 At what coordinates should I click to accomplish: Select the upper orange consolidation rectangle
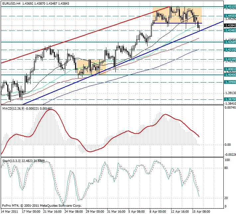pyautogui.click(x=177, y=15)
